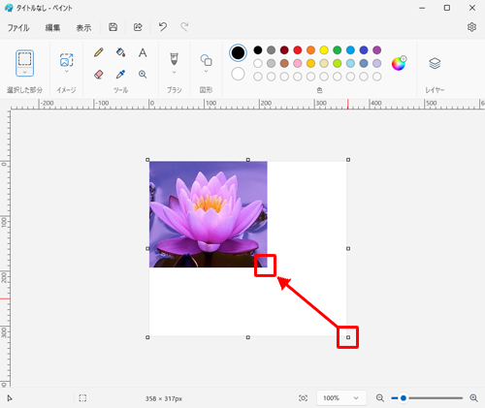Select the Magnifier tool
The width and height of the screenshot is (485, 408).
click(x=143, y=75)
